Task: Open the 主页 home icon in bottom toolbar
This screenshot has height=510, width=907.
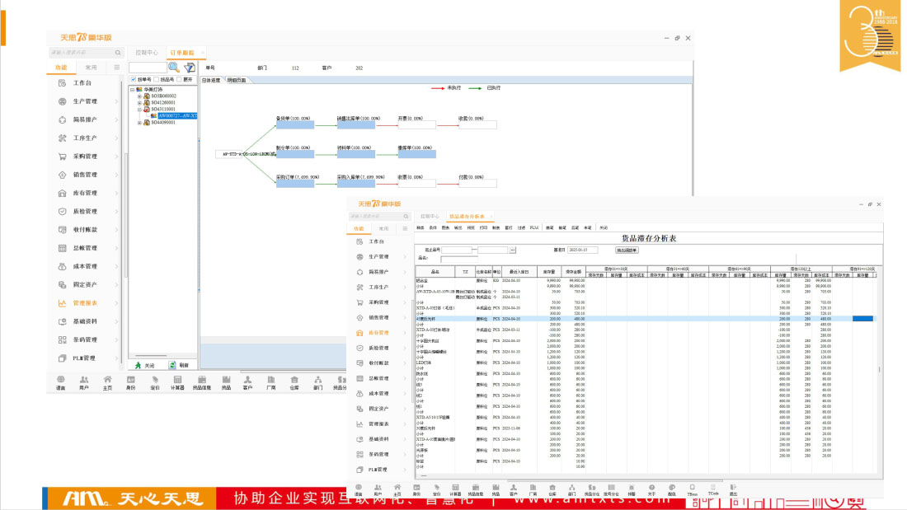Action: point(107,382)
